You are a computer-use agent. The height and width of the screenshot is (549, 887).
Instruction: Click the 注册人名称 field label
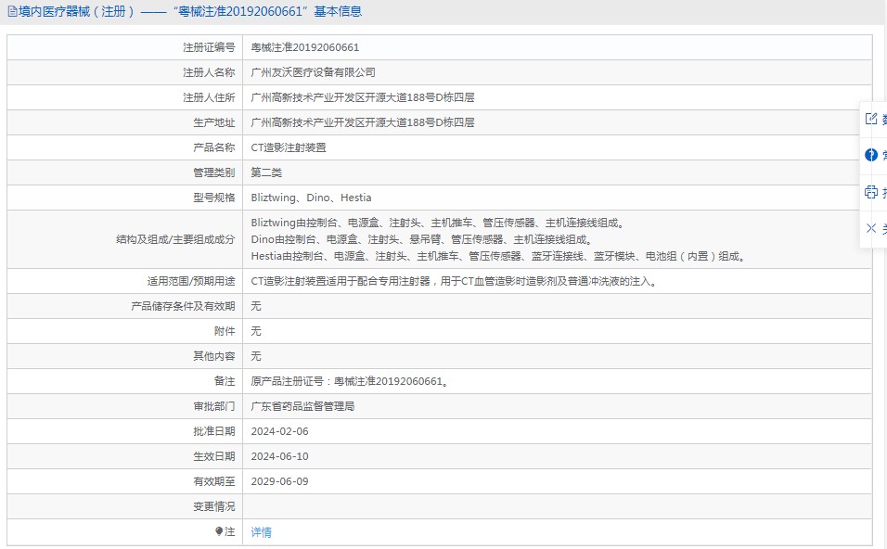(x=209, y=72)
